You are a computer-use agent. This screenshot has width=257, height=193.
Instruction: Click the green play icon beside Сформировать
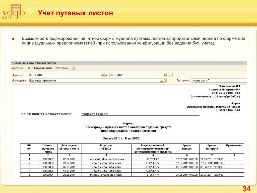29,68
